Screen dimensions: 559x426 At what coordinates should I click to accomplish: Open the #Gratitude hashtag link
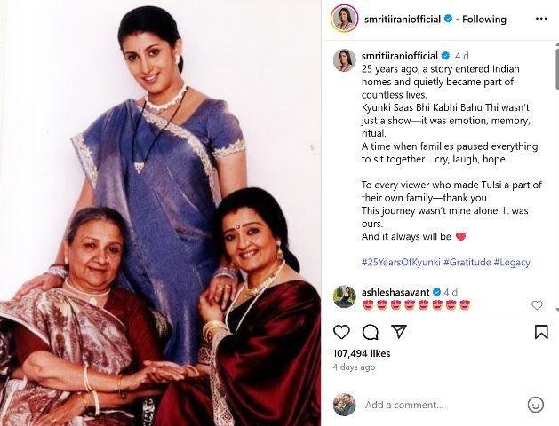467,263
